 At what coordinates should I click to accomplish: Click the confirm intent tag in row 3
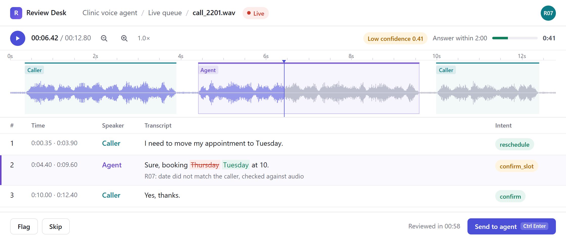click(x=510, y=196)
